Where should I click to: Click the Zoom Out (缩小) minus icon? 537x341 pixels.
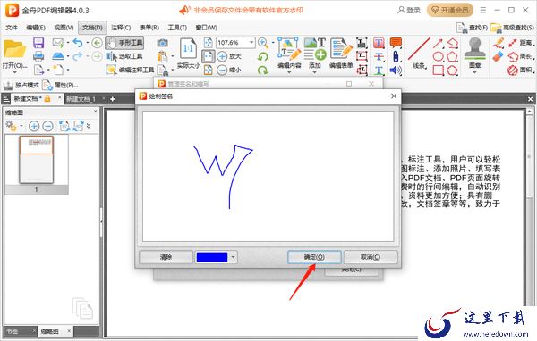pos(222,70)
